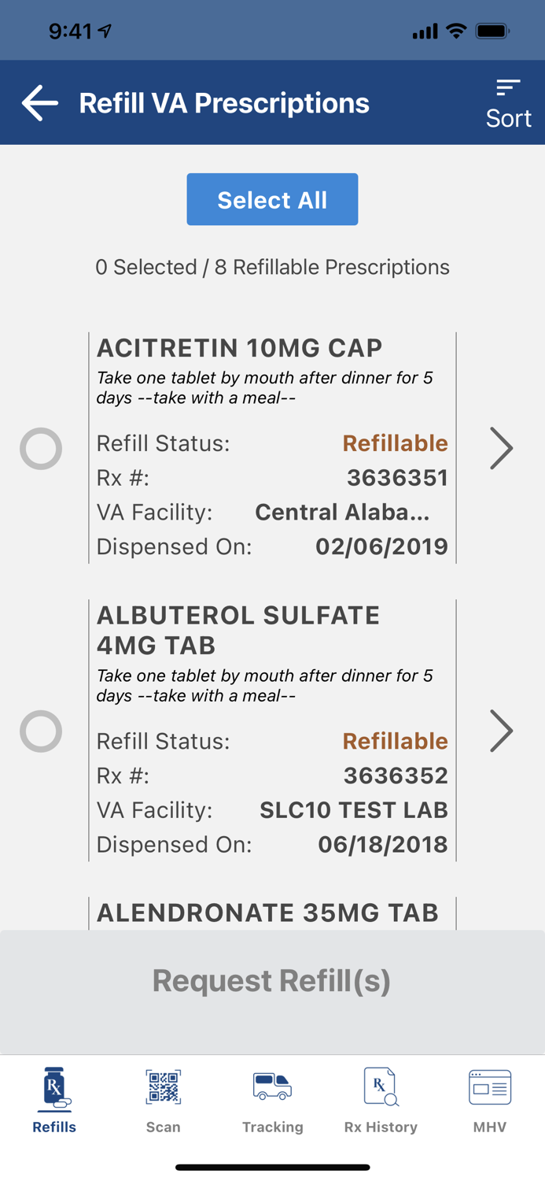Screen dimensions: 545x1181
Task: Tap the home indicator bar
Action: point(272,1168)
